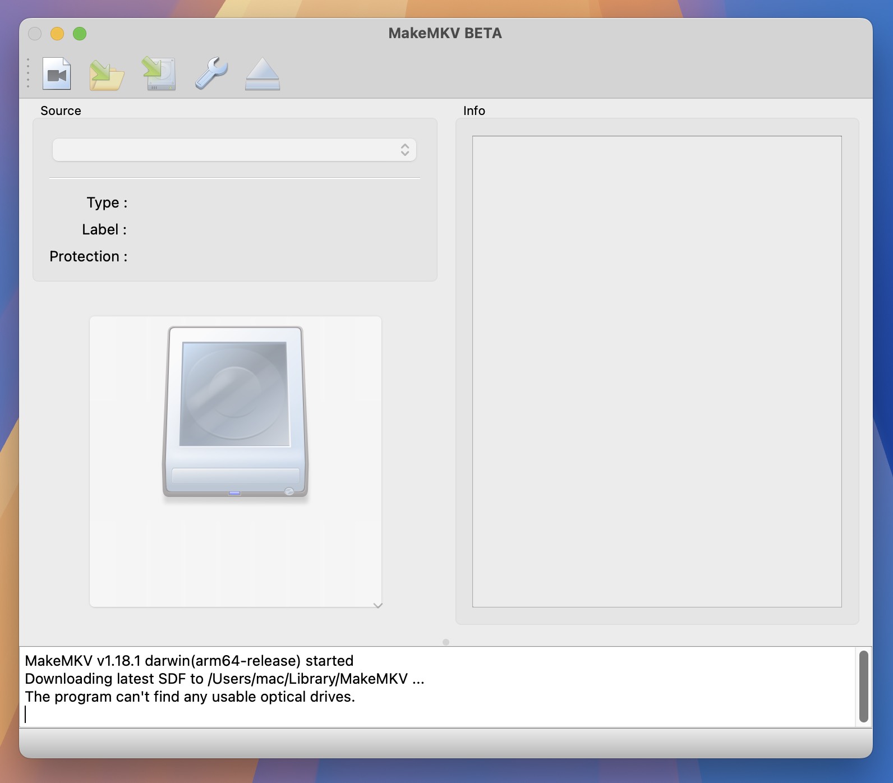Click inside the empty Info panel

pyautogui.click(x=657, y=371)
